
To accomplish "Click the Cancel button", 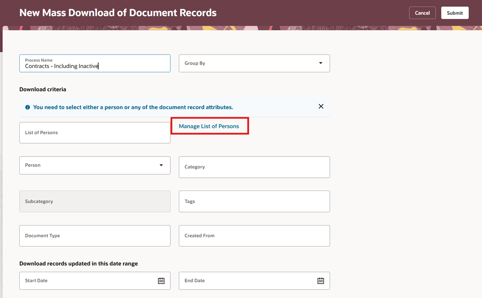I will pyautogui.click(x=422, y=13).
